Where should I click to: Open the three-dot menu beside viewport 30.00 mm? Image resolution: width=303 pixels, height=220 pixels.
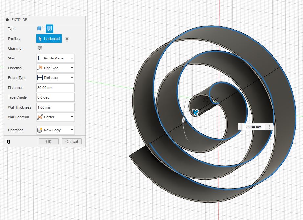point(269,127)
